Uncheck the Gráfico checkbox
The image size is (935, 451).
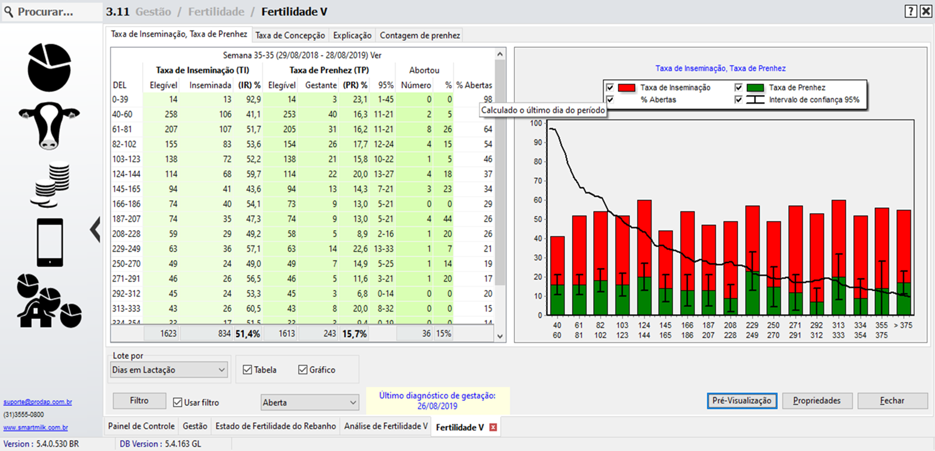303,370
